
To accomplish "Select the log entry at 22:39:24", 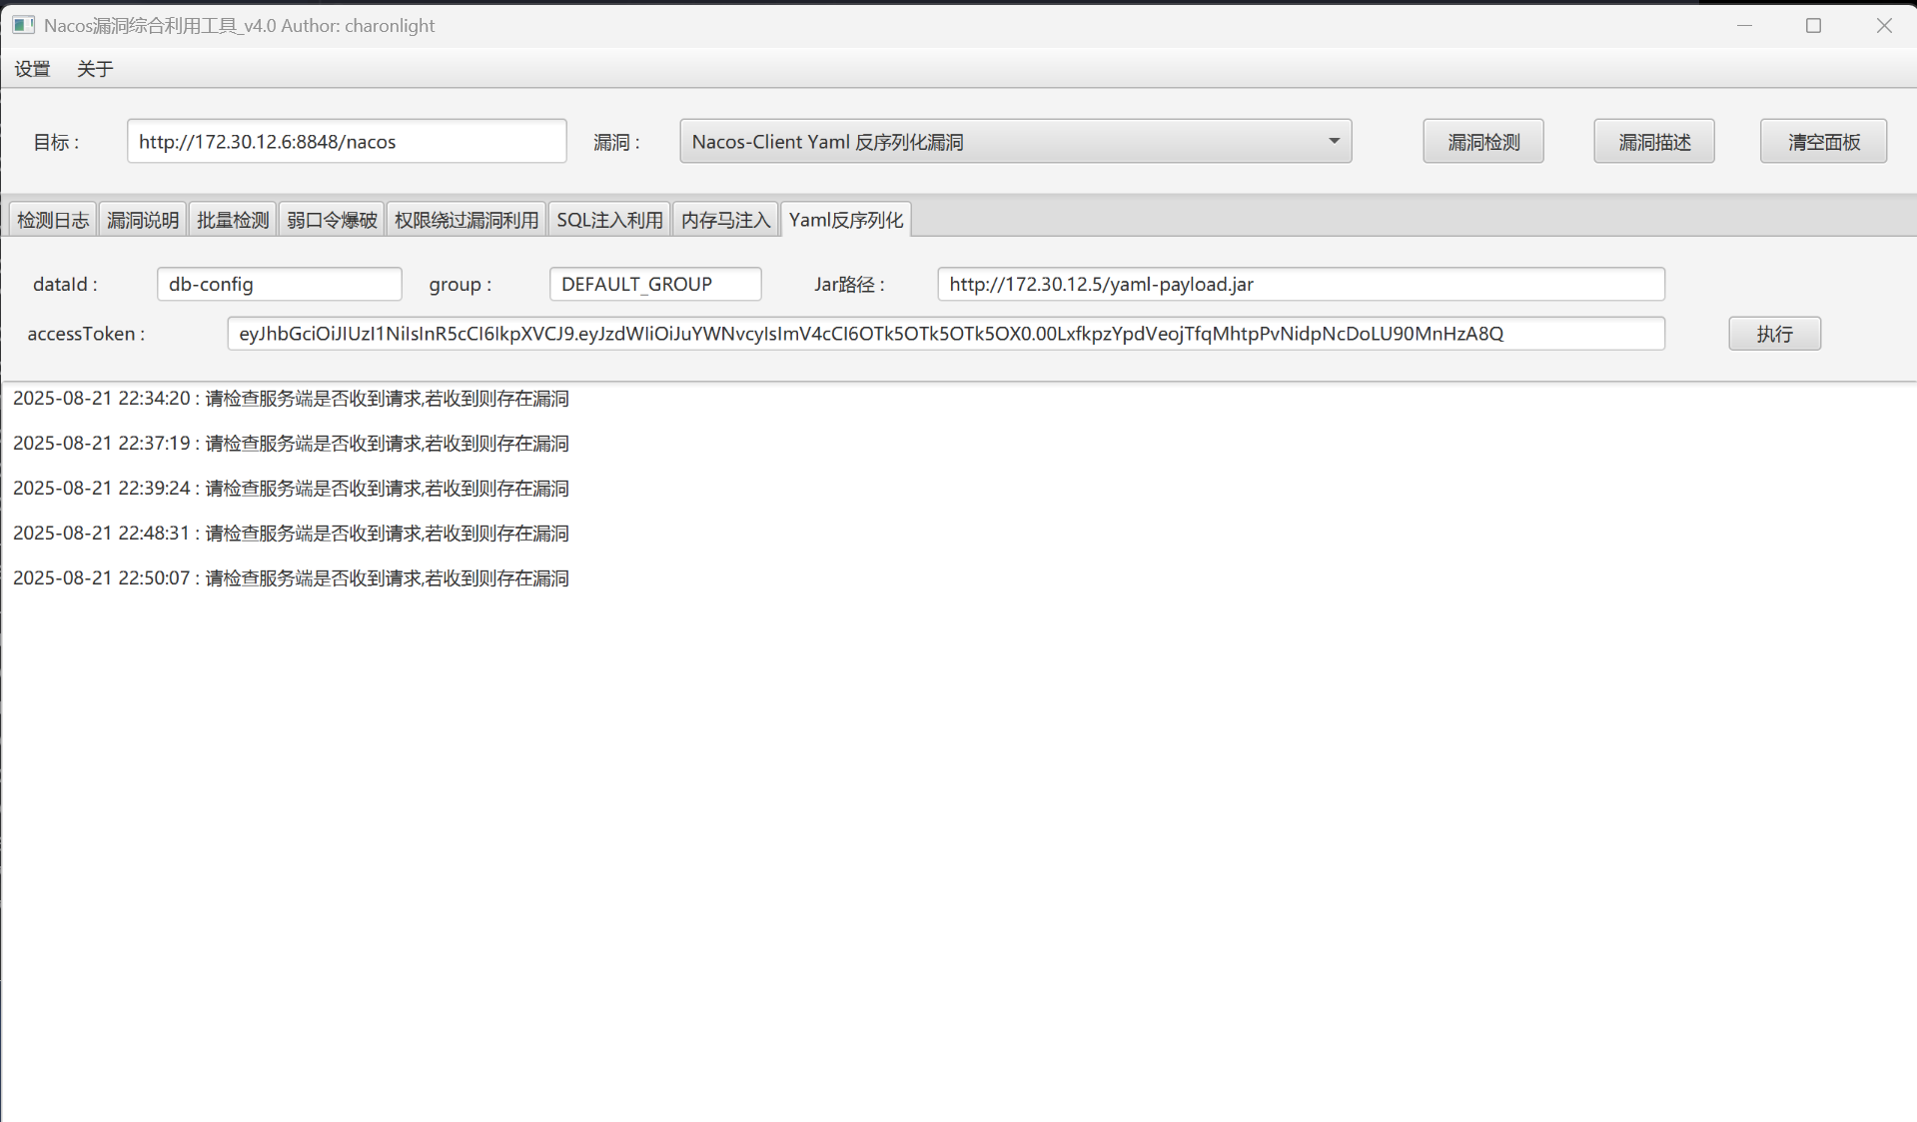I will (291, 489).
